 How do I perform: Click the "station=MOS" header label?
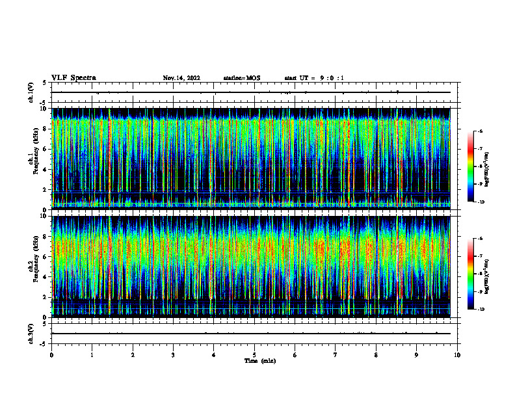(242, 78)
